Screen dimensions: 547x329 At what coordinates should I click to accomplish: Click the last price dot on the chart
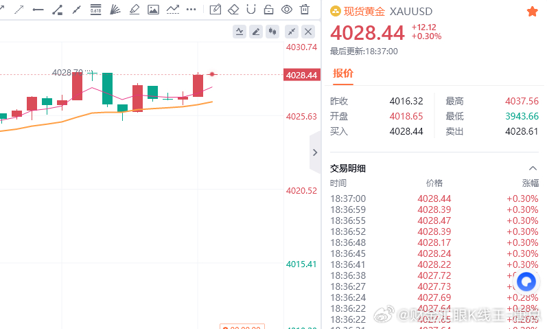point(212,74)
